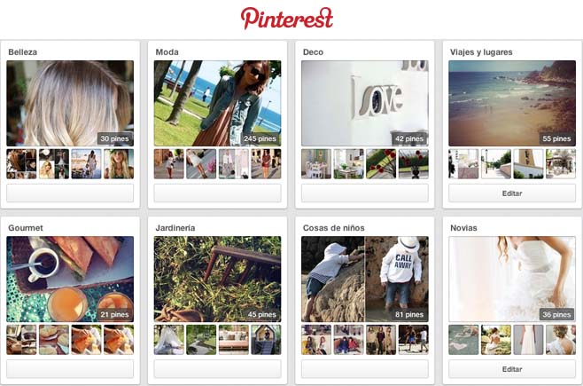Open first small thumbnail in Gourmet board
Image resolution: width=583 pixels, height=386 pixels.
[21, 340]
